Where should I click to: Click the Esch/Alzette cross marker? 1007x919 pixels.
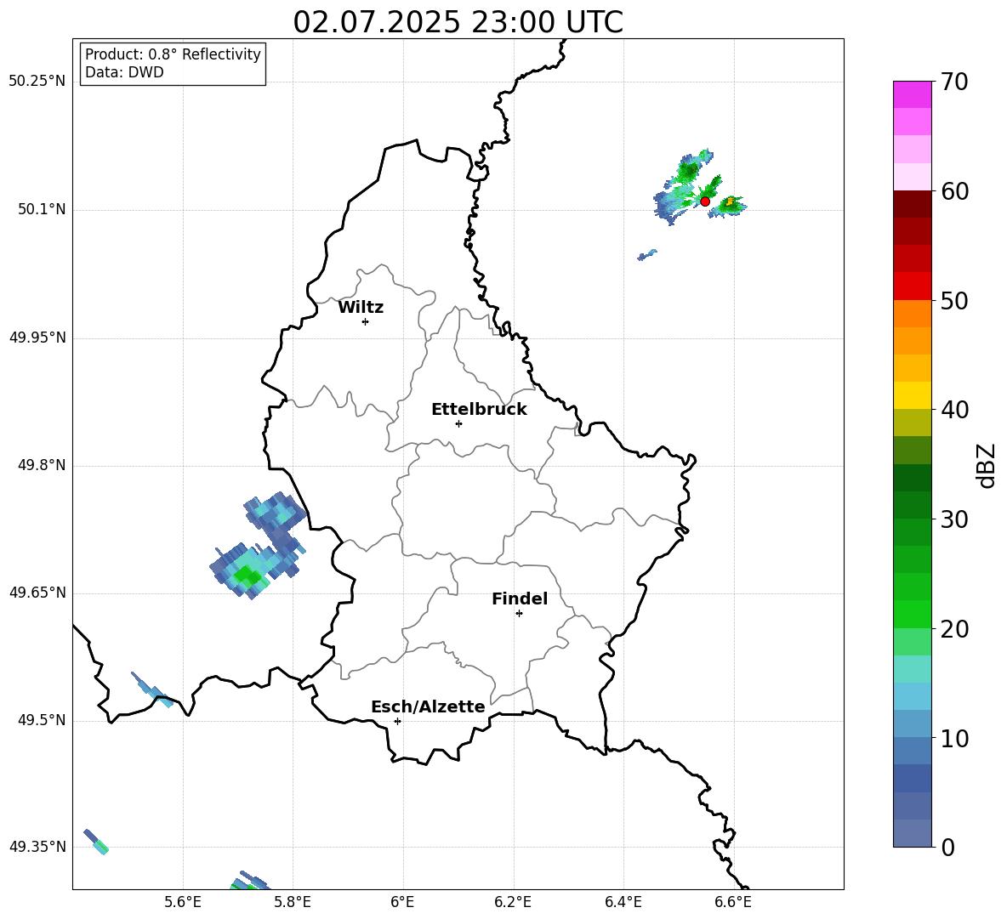pyautogui.click(x=397, y=721)
